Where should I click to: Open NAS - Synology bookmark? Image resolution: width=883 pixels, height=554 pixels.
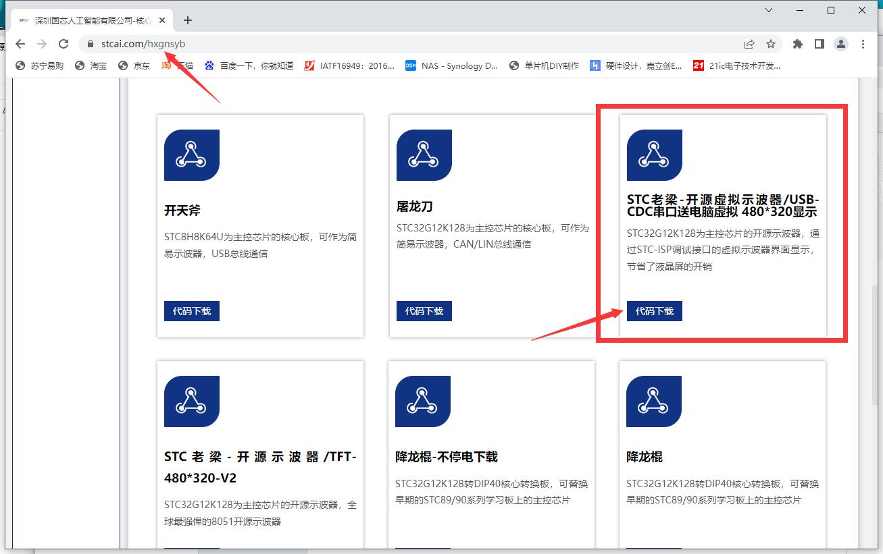(452, 65)
